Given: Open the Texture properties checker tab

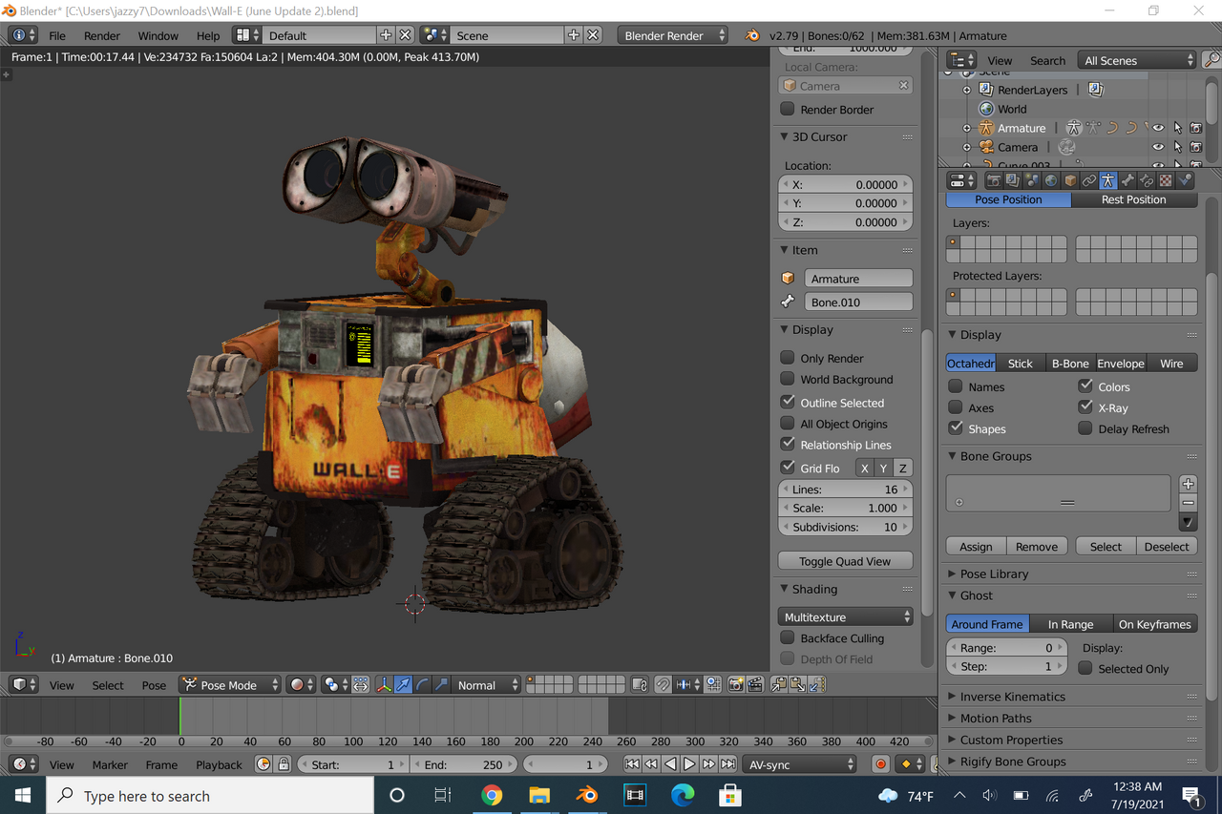Looking at the screenshot, I should (x=1166, y=179).
